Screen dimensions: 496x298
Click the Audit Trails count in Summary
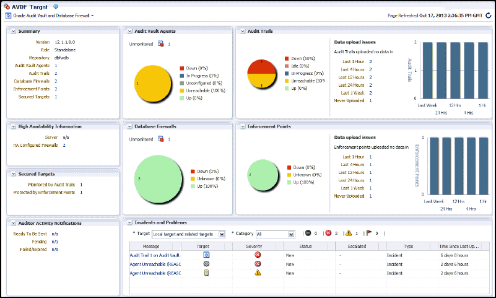click(56, 73)
